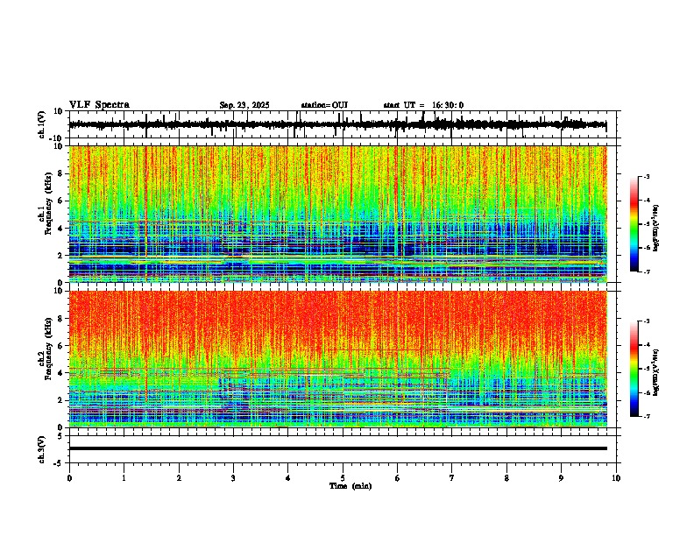Click time axis tick label "0"
The image size is (694, 536).
pyautogui.click(x=69, y=478)
